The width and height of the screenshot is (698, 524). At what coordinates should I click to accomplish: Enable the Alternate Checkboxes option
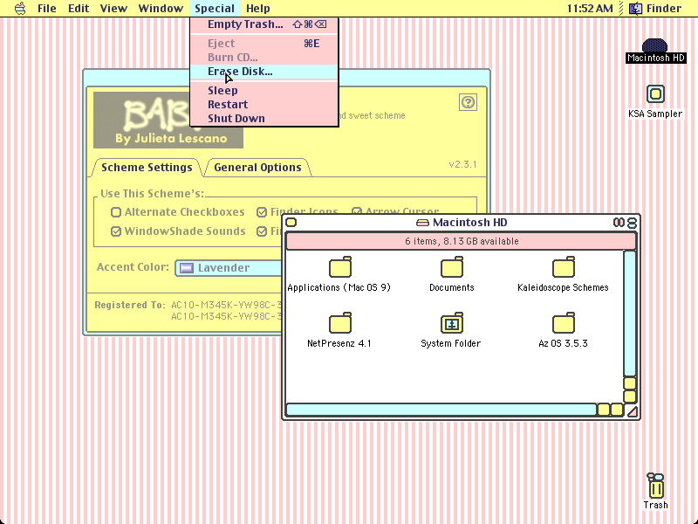pyautogui.click(x=116, y=212)
